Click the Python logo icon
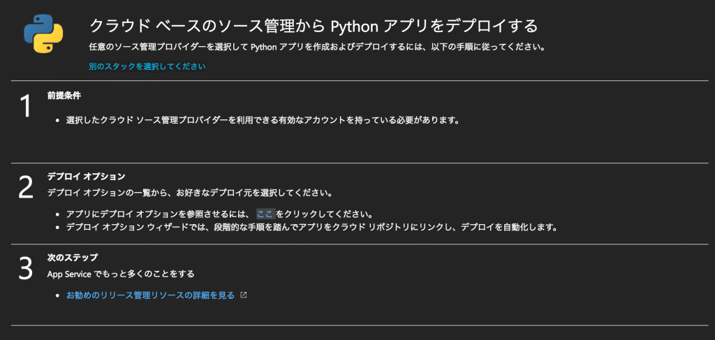The width and height of the screenshot is (715, 340). pyautogui.click(x=43, y=34)
